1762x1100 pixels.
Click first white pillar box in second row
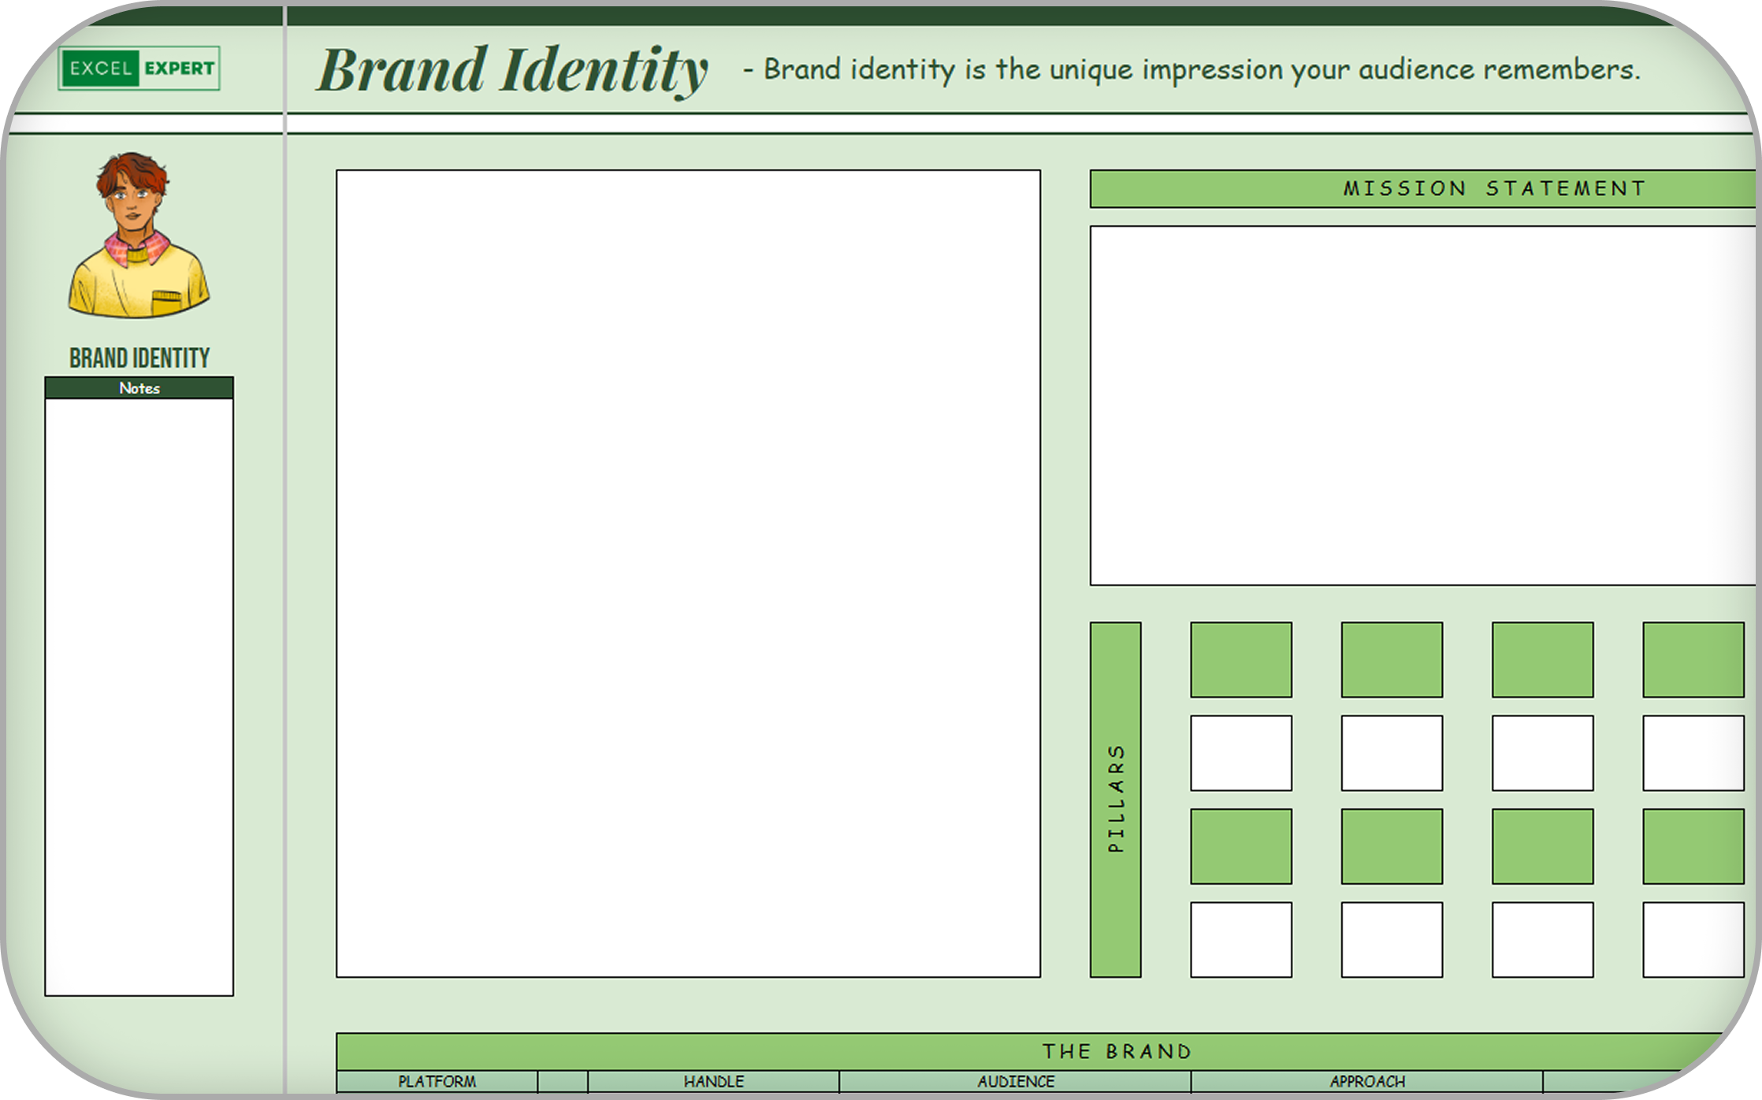coord(1240,753)
